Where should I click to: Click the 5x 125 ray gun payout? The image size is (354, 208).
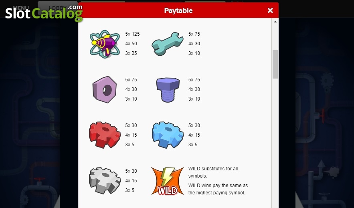click(133, 34)
